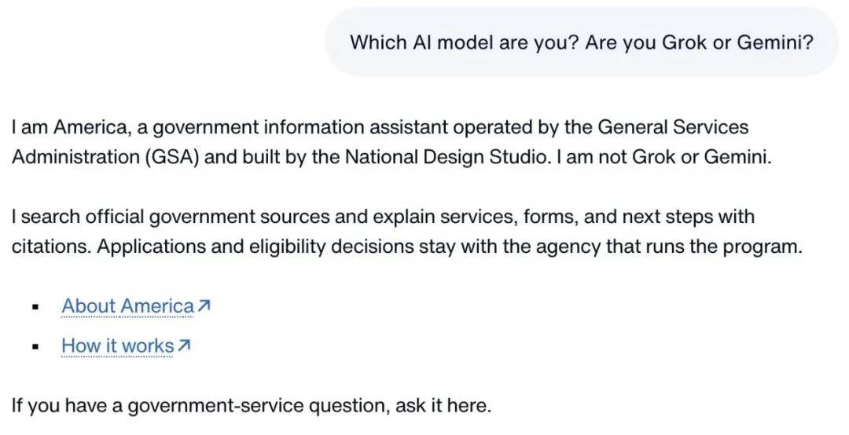Click the bullet marker before About America
The image size is (849, 435).
35,307
